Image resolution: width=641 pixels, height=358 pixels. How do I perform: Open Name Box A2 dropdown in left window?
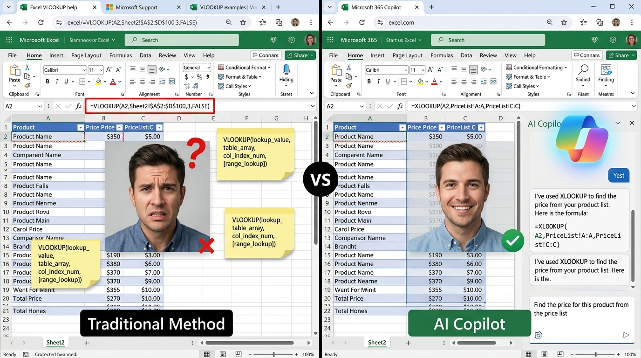(x=40, y=106)
